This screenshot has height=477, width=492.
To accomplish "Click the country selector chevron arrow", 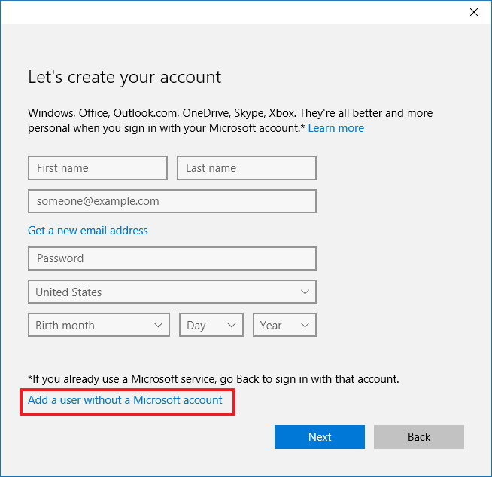I will [305, 292].
